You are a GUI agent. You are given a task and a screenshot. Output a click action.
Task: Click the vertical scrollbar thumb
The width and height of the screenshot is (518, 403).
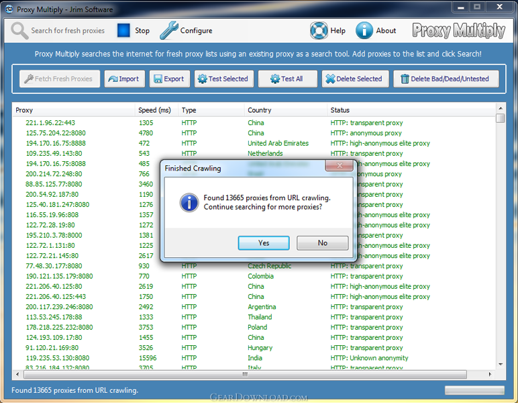pyautogui.click(x=501, y=118)
